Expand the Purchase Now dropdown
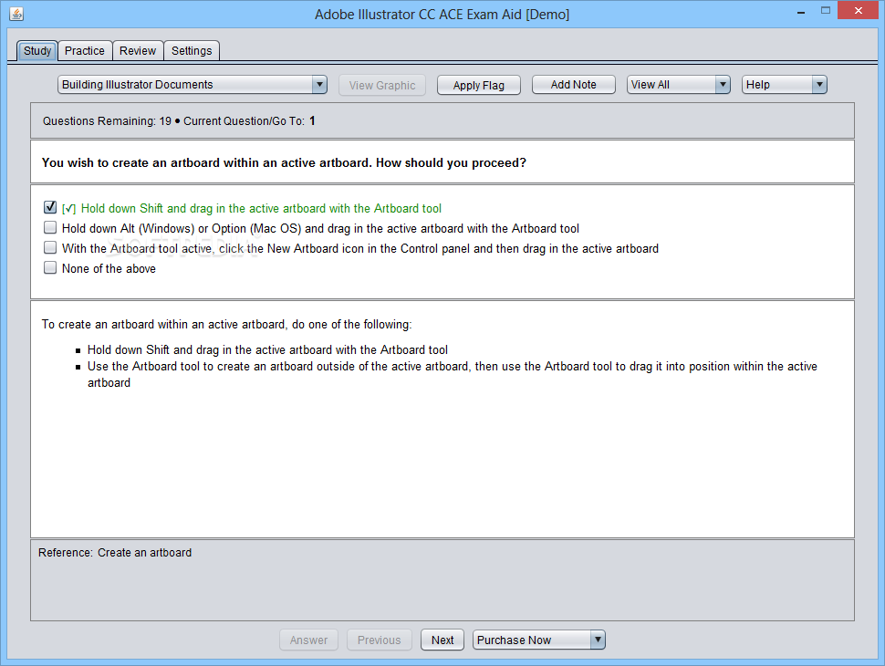The height and width of the screenshot is (666, 885). tap(539, 640)
